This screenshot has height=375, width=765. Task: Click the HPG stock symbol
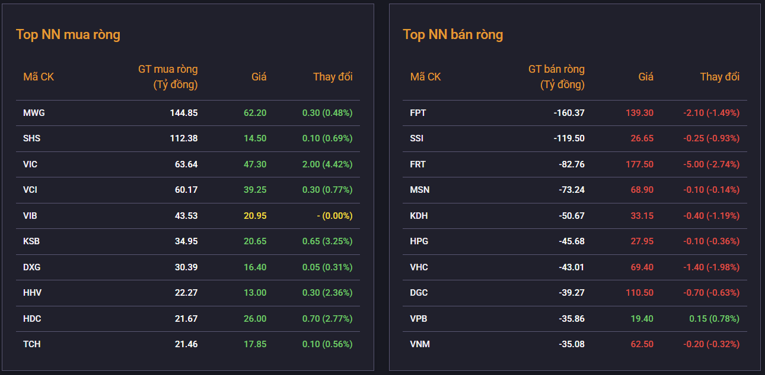pyautogui.click(x=419, y=241)
